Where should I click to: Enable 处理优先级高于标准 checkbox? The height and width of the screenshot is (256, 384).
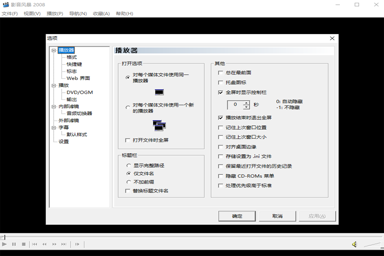point(220,186)
